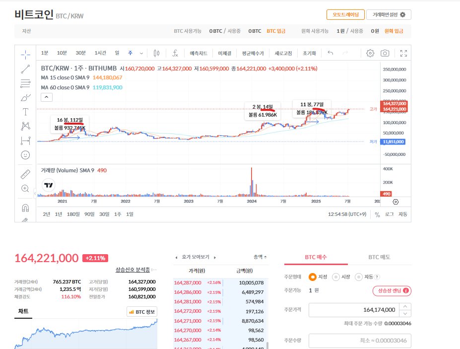This screenshot has height=349, width=460.
Task: Open candlestick chart type selector
Action: [x=157, y=53]
